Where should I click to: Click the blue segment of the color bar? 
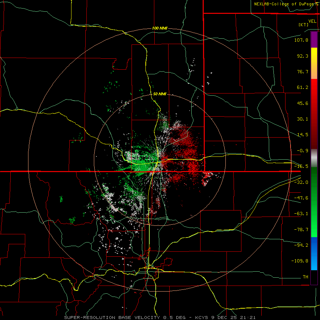point(314,254)
